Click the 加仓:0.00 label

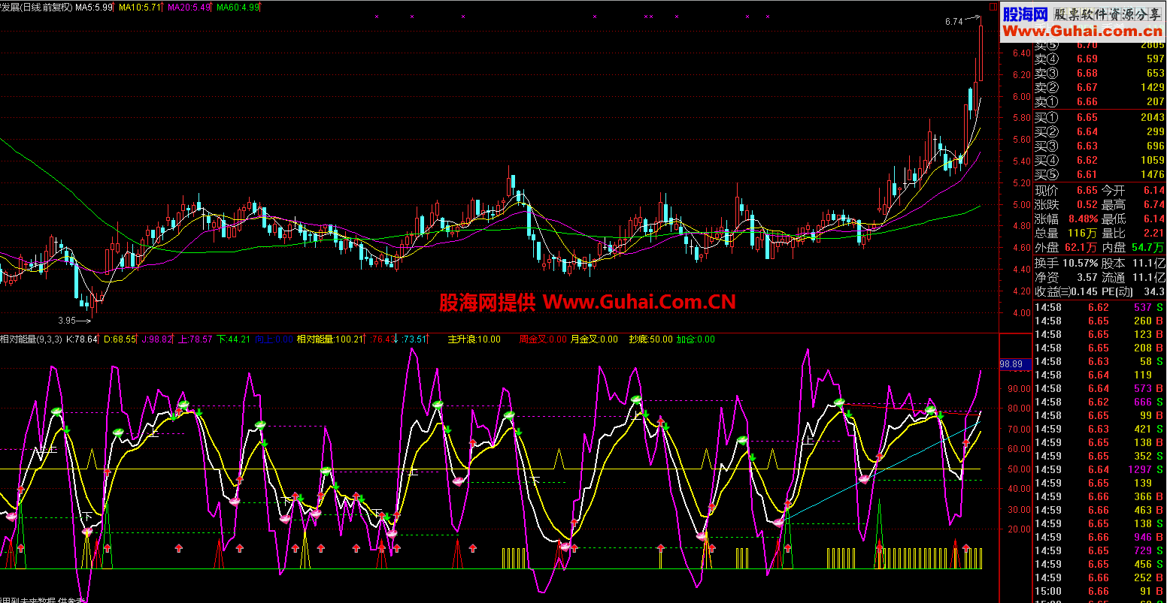tap(696, 339)
